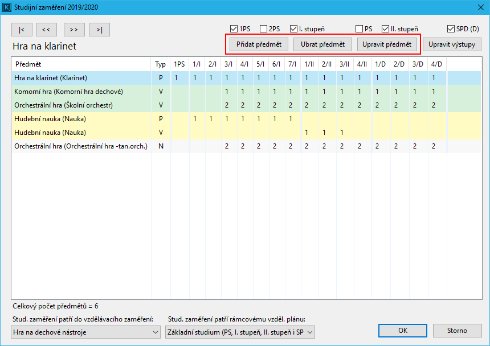Go to next record with >> button

click(x=74, y=30)
